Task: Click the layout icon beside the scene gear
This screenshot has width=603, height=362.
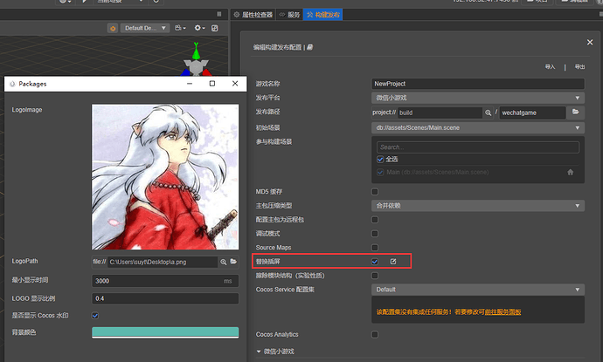Action: (x=215, y=28)
